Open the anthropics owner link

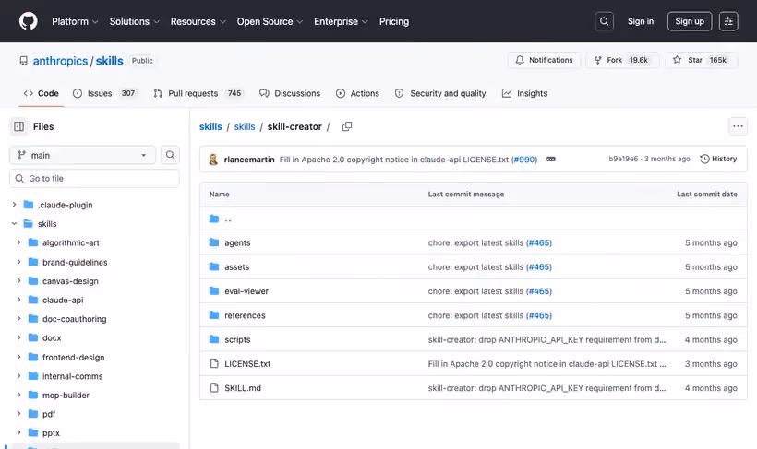pos(60,61)
